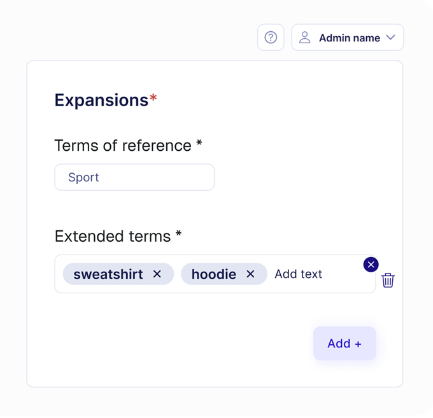Click the user profile silhouette icon

tap(305, 38)
